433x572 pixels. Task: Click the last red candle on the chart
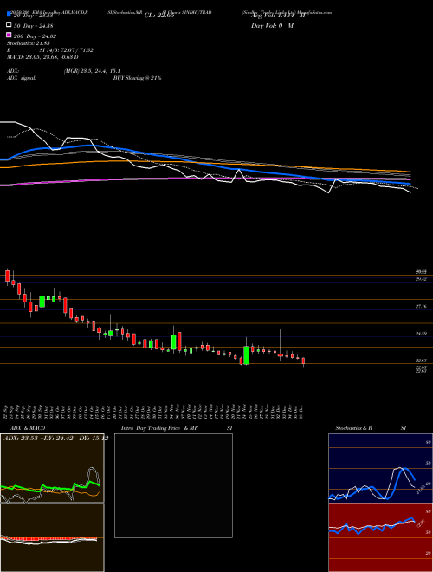click(x=303, y=361)
